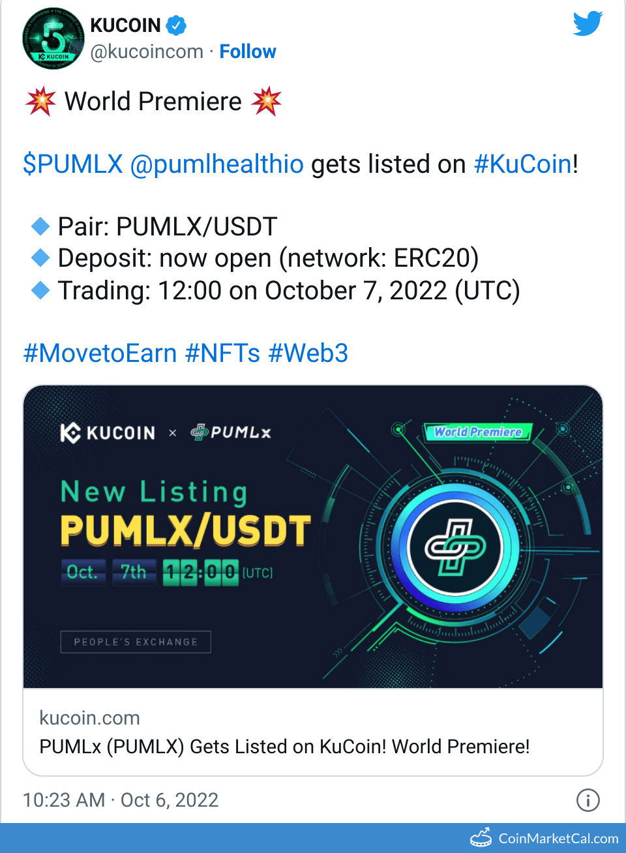Click the CoinMarketCal logo icon
This screenshot has width=626, height=853.
pyautogui.click(x=481, y=837)
